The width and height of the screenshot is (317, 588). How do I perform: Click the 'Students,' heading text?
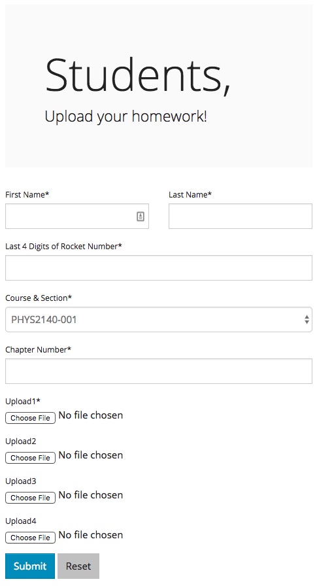137,76
